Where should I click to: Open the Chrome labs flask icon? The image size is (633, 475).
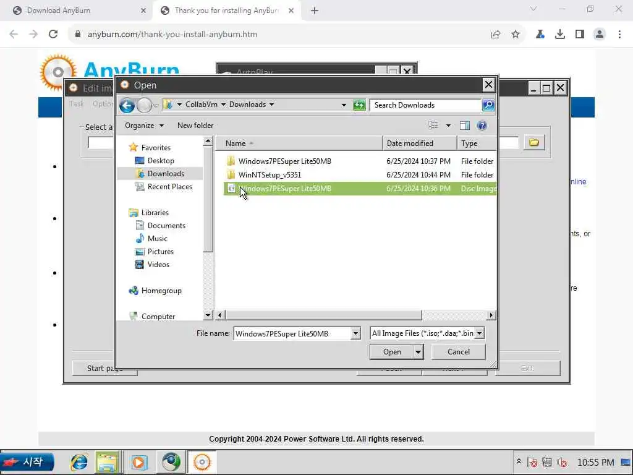click(x=540, y=35)
